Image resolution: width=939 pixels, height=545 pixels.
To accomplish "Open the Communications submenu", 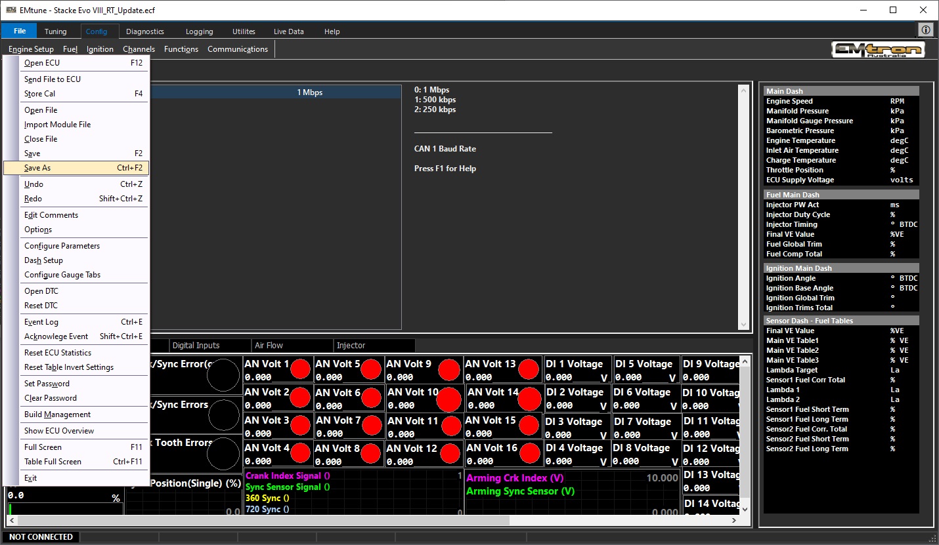I will point(238,49).
